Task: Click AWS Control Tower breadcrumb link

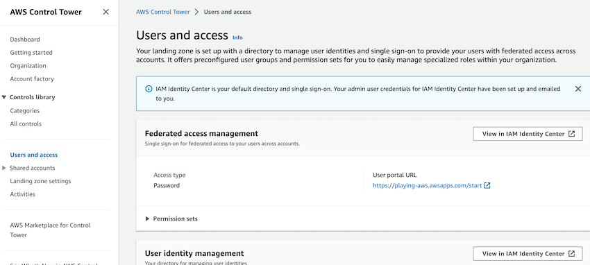Action: click(163, 12)
